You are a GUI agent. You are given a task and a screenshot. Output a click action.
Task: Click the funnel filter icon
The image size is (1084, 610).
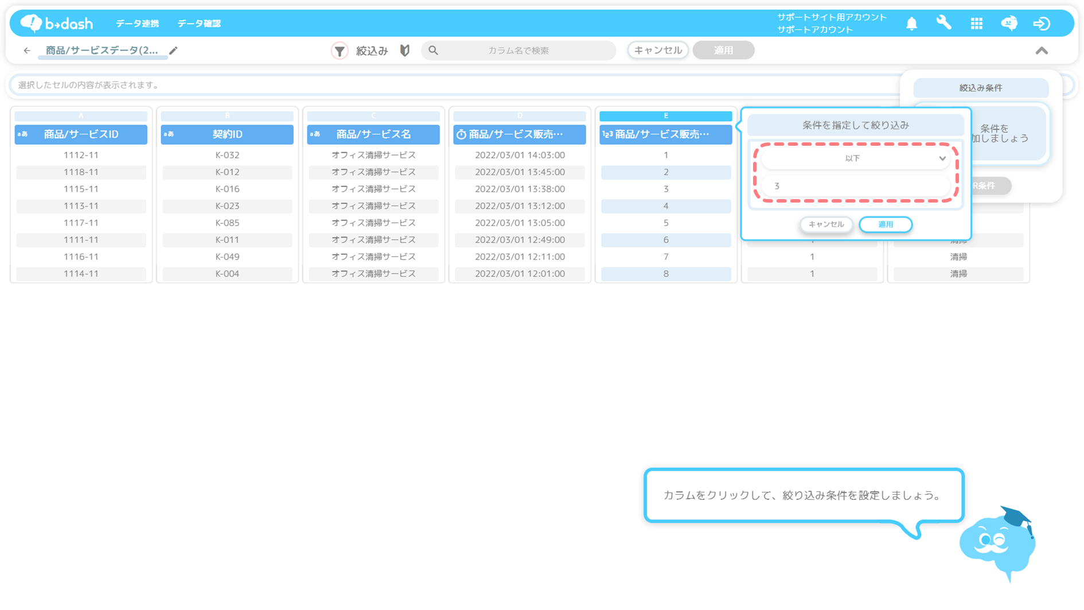[x=340, y=50]
